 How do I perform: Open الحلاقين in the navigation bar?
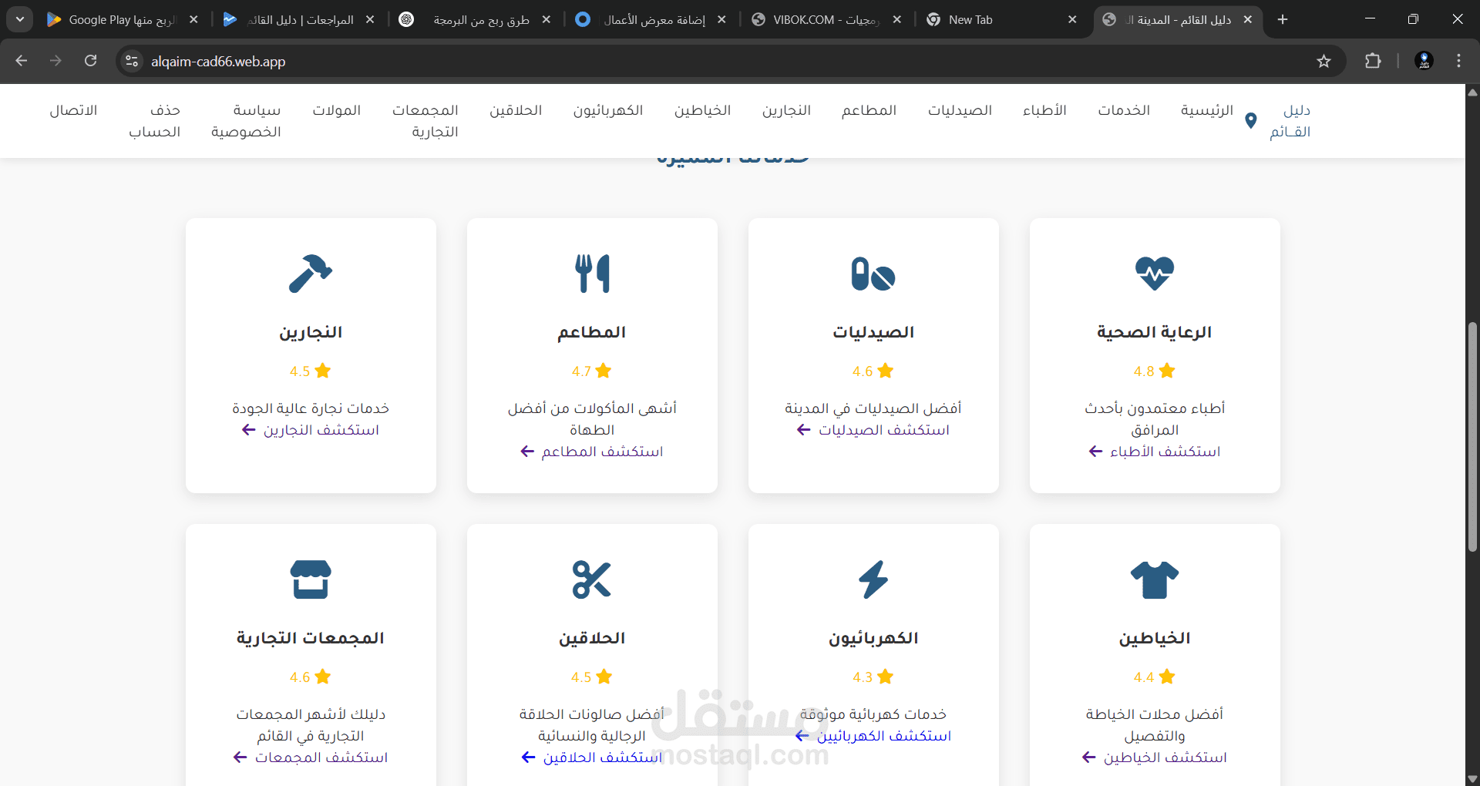(x=516, y=110)
